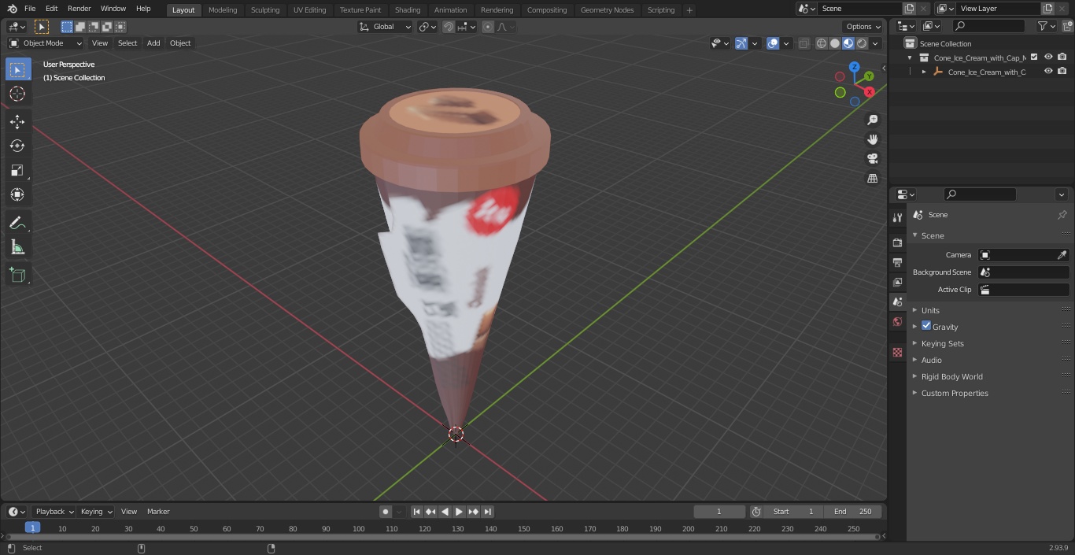Click the X axis on the navigation gizmo

tap(870, 92)
